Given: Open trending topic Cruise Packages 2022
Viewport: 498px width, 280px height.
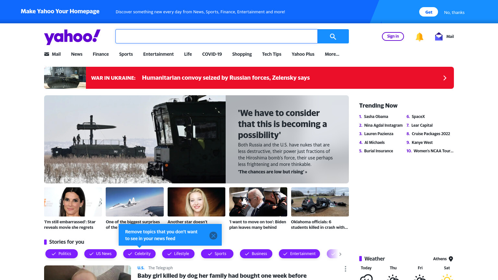Looking at the screenshot, I should (431, 134).
